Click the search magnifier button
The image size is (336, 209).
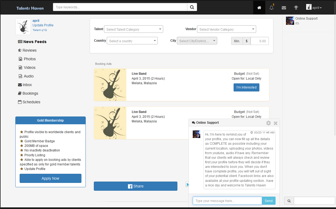[x=192, y=7]
